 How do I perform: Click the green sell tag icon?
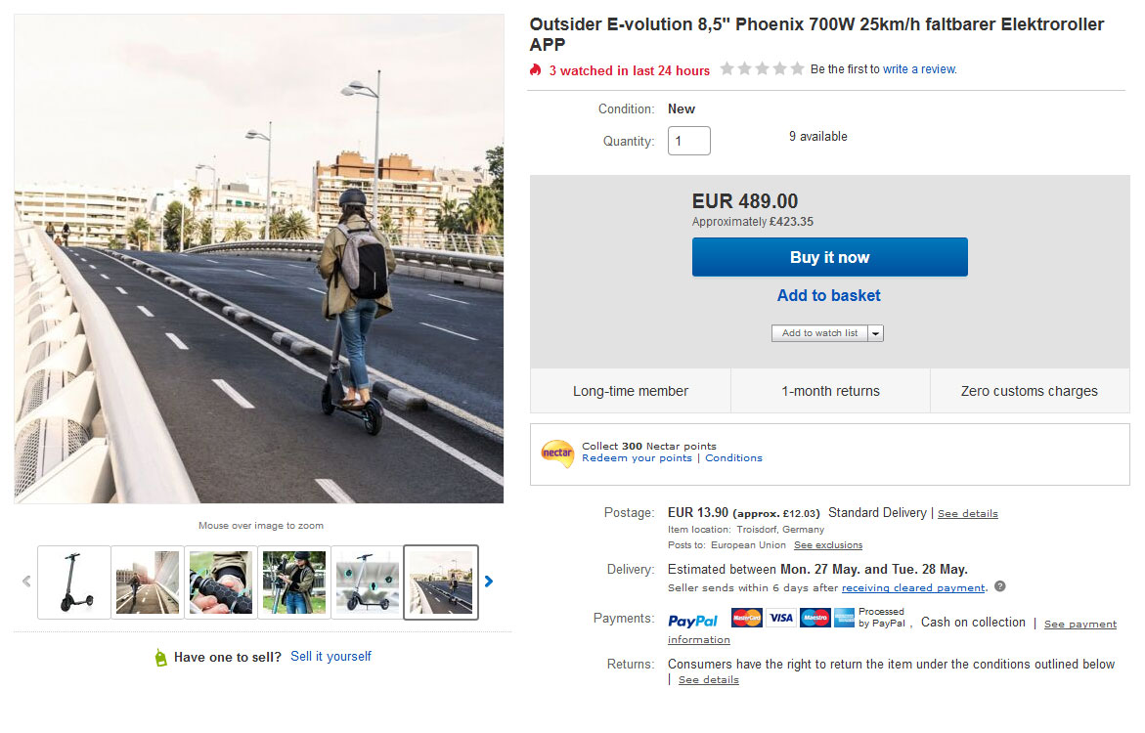[161, 658]
